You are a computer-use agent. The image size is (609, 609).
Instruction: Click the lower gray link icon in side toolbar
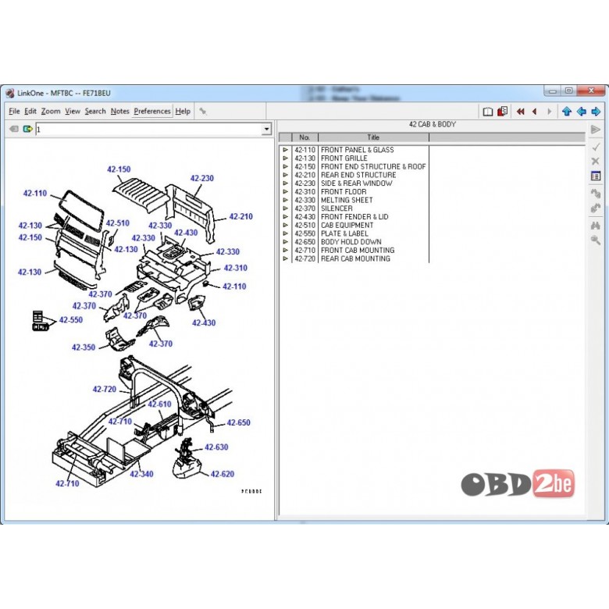(x=596, y=208)
